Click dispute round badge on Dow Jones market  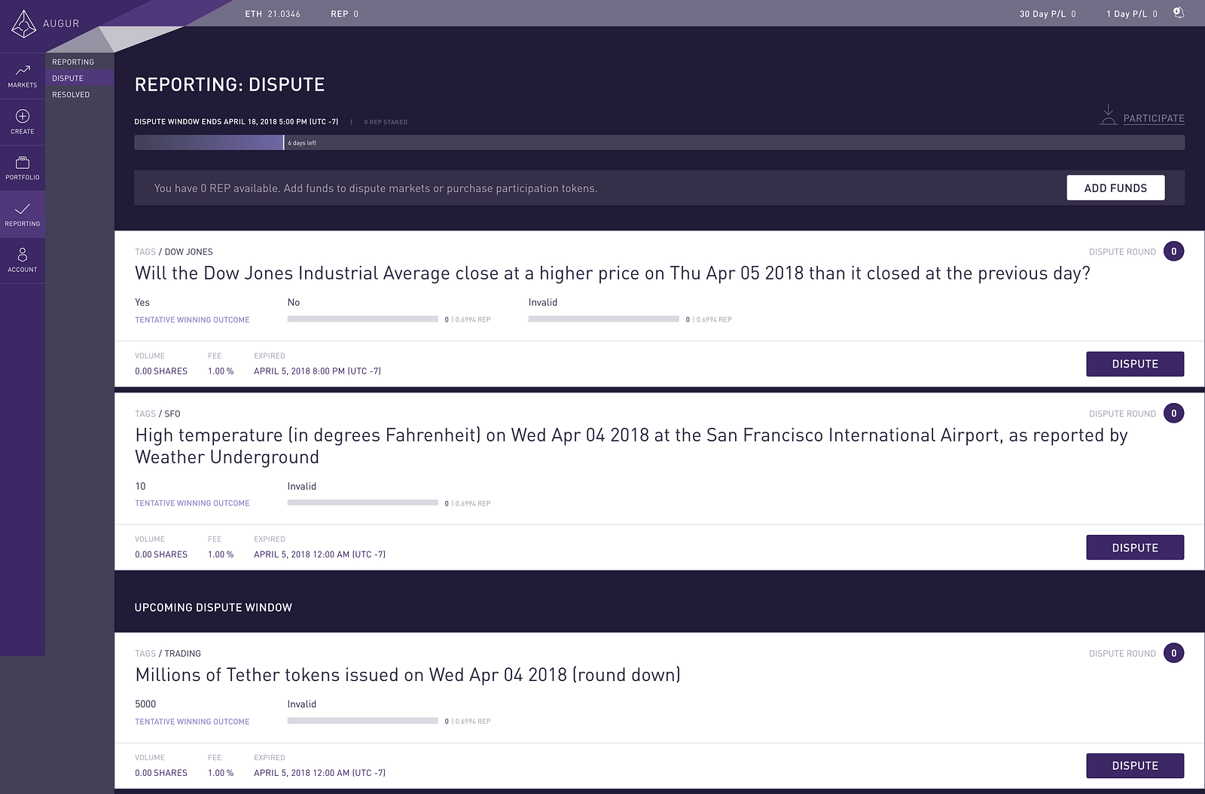pos(1173,252)
